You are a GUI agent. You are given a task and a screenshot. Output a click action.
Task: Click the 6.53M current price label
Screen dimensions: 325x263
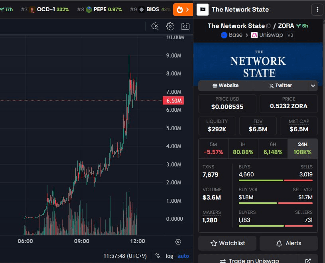(173, 101)
